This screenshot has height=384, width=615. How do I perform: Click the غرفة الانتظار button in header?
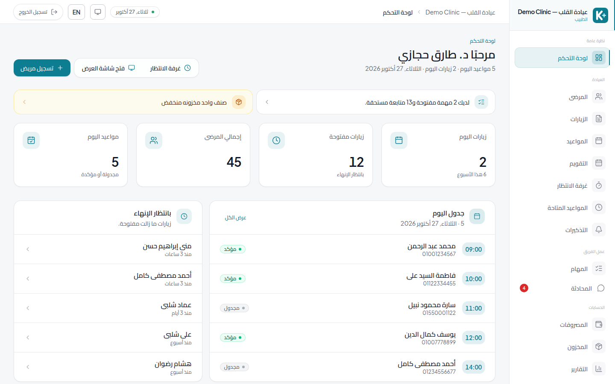click(170, 68)
